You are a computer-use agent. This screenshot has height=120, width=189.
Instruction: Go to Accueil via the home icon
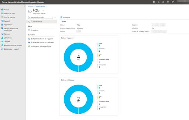click(2, 10)
